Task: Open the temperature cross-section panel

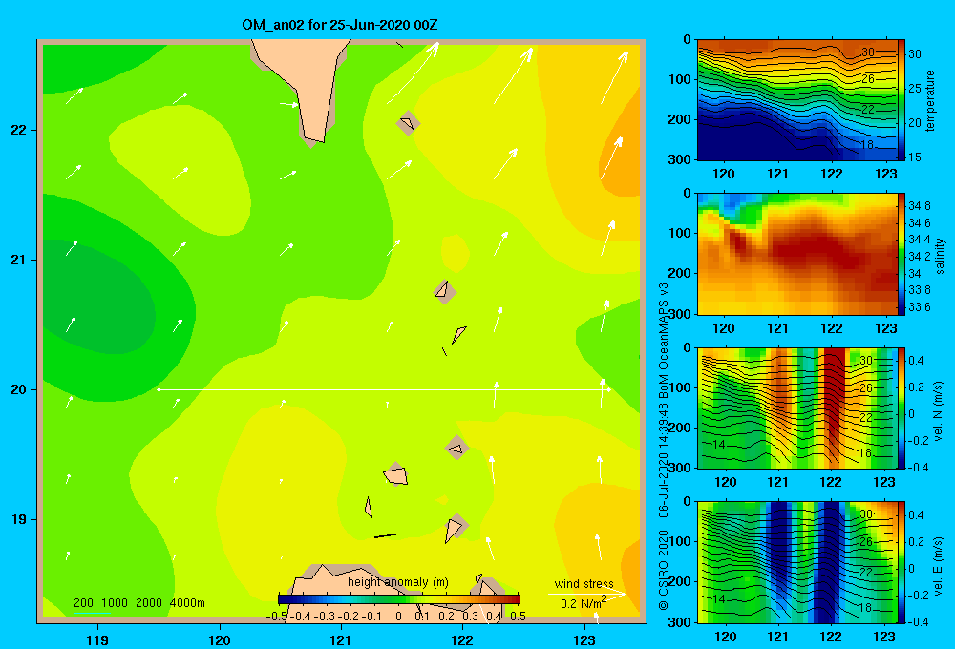Action: (x=797, y=100)
